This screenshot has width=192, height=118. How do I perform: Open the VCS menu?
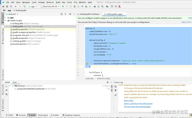coord(75,2)
